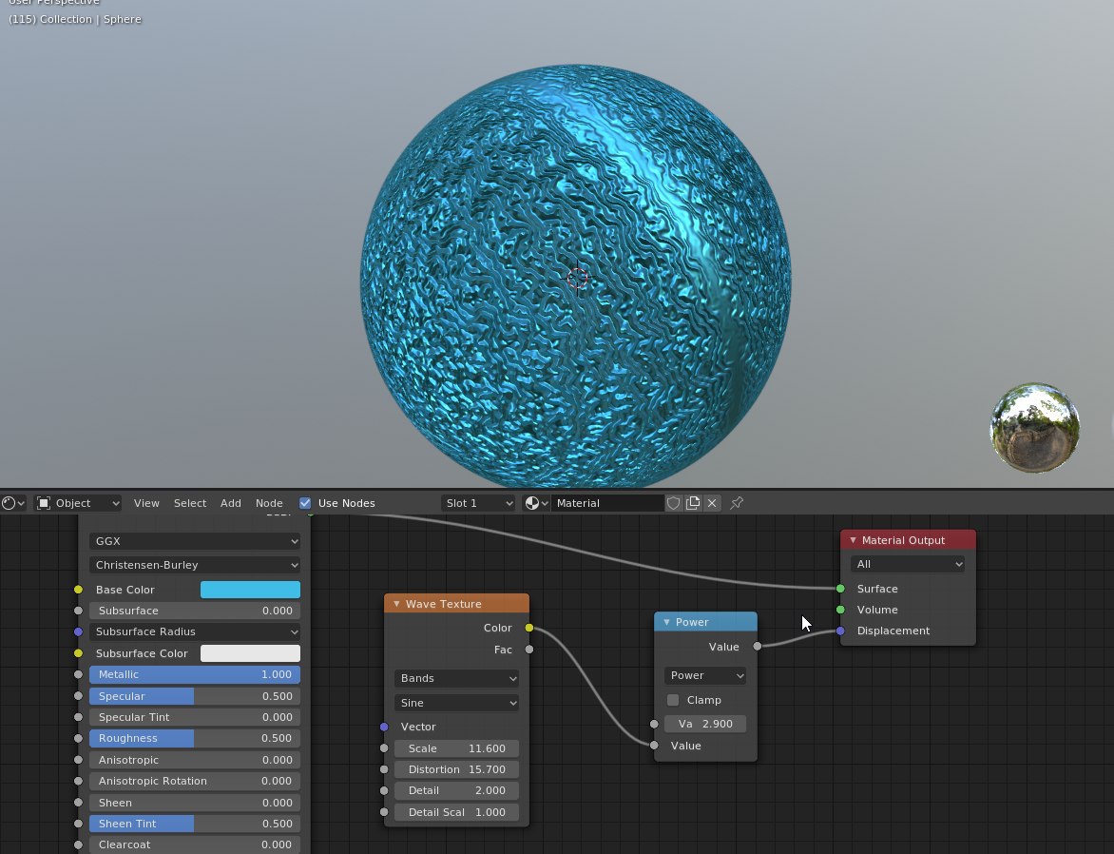Image resolution: width=1114 pixels, height=854 pixels.
Task: Edit the Material name field
Action: pos(607,503)
